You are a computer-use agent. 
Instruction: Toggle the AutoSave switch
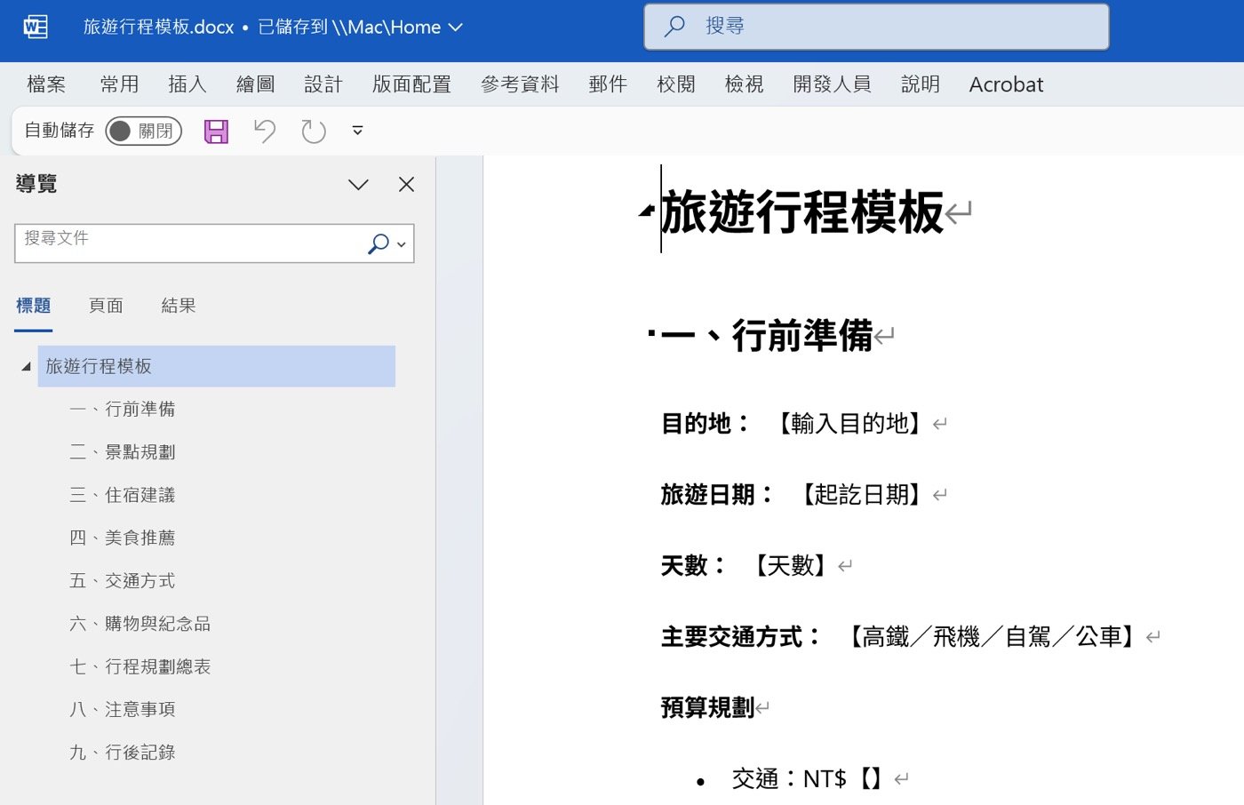tap(143, 132)
